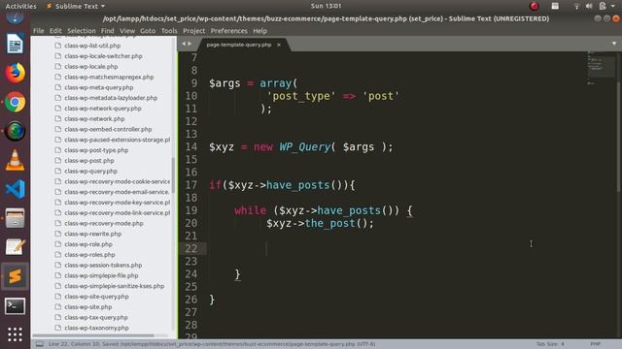The height and width of the screenshot is (349, 622).
Task: Open class-wp-locale.php in sidebar
Action: [x=90, y=67]
